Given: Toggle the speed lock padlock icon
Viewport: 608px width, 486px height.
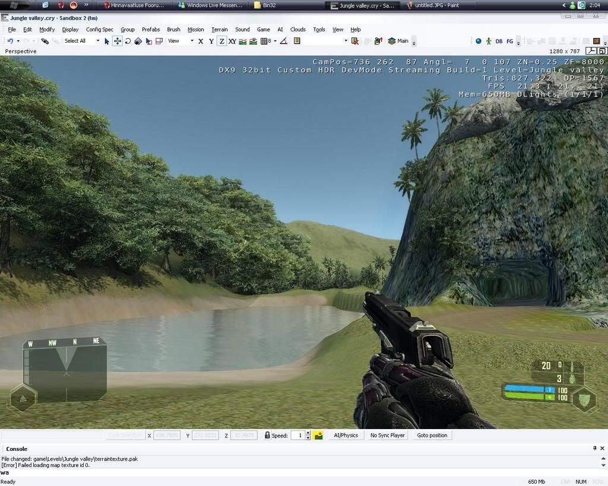Looking at the screenshot, I should 267,435.
